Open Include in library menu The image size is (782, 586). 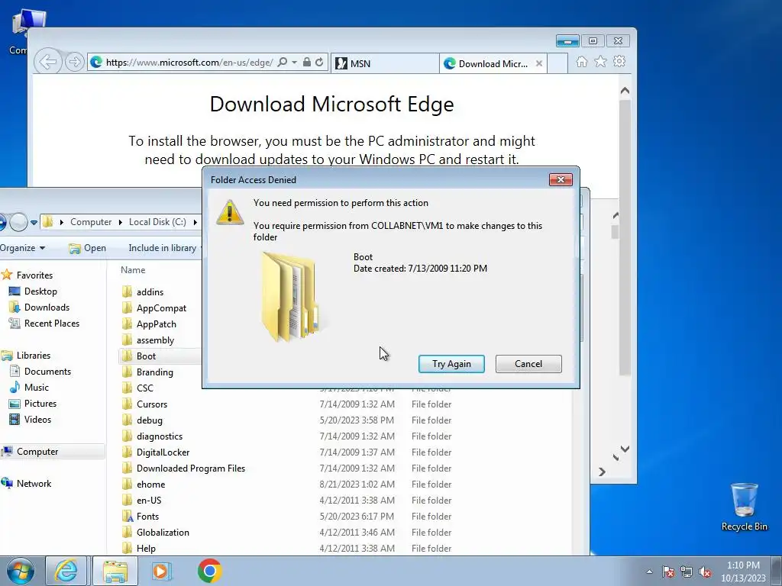pos(165,248)
